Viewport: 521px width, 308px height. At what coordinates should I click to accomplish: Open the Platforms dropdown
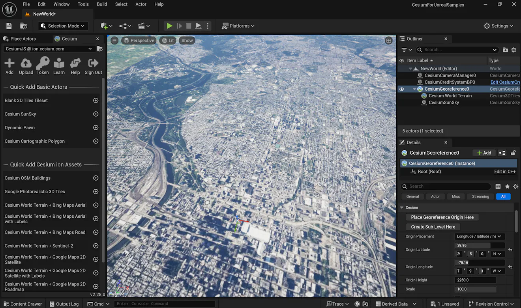coord(238,26)
